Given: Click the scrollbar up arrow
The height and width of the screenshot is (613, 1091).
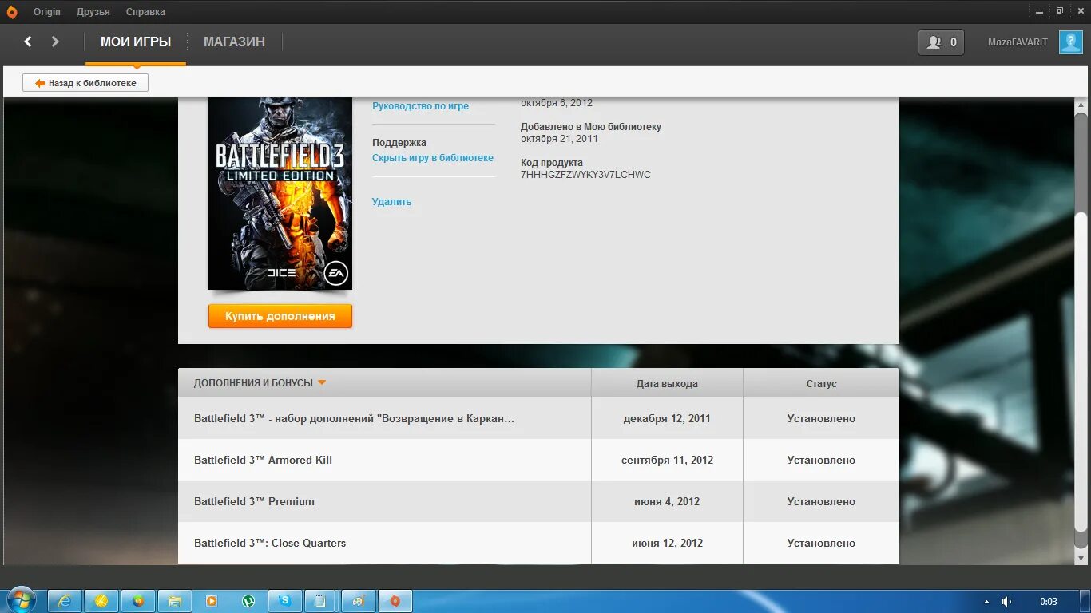Looking at the screenshot, I should (1081, 106).
